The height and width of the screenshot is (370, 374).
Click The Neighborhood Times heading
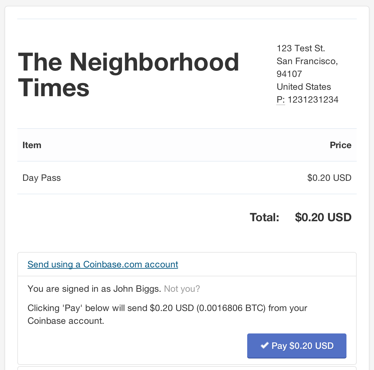[x=128, y=75]
